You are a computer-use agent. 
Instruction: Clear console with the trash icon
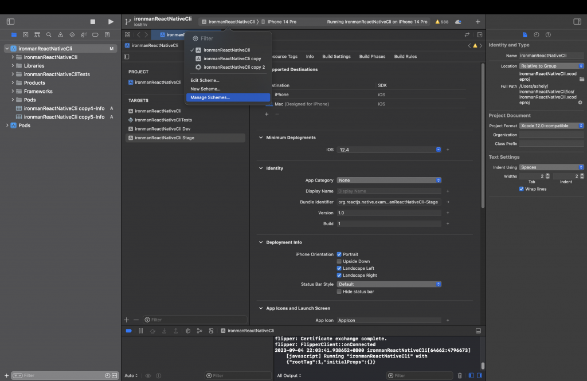click(x=459, y=376)
